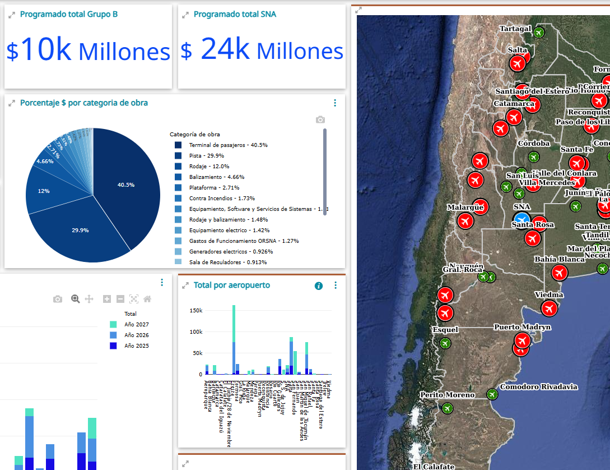Click the Zoom out minus button on bar chart

pyautogui.click(x=120, y=299)
